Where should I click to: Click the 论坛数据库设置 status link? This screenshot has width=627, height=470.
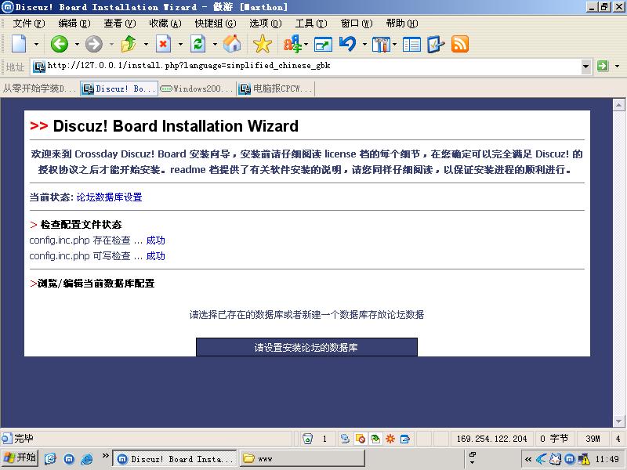coord(109,197)
